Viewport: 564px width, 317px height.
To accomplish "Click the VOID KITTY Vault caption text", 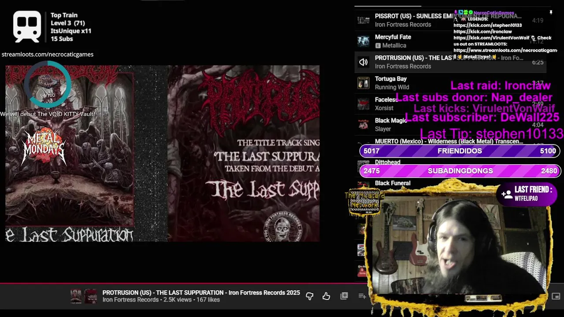I will 48,114.
